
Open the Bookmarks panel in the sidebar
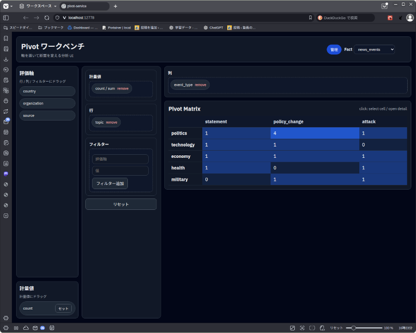pos(6,38)
